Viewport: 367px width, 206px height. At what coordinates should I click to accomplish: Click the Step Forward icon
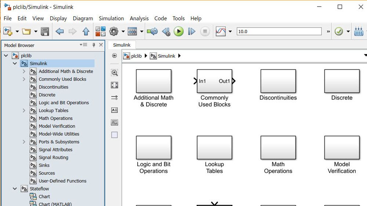(192, 31)
